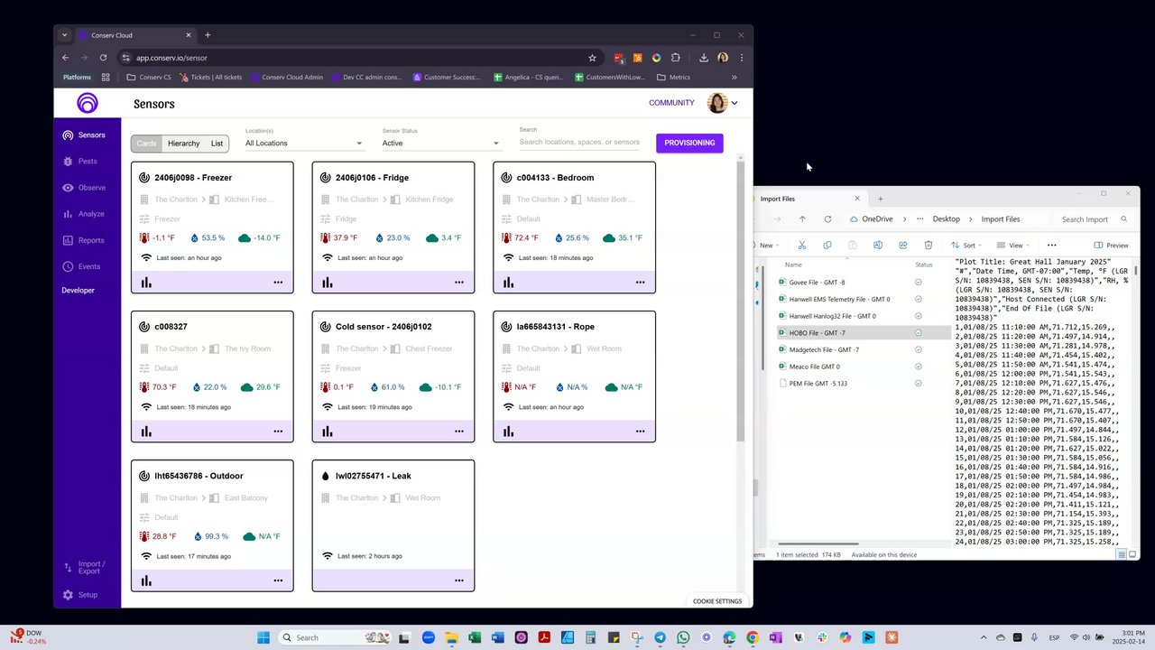
Task: Open Conserv Cloud Admin bookmark
Action: [x=287, y=78]
